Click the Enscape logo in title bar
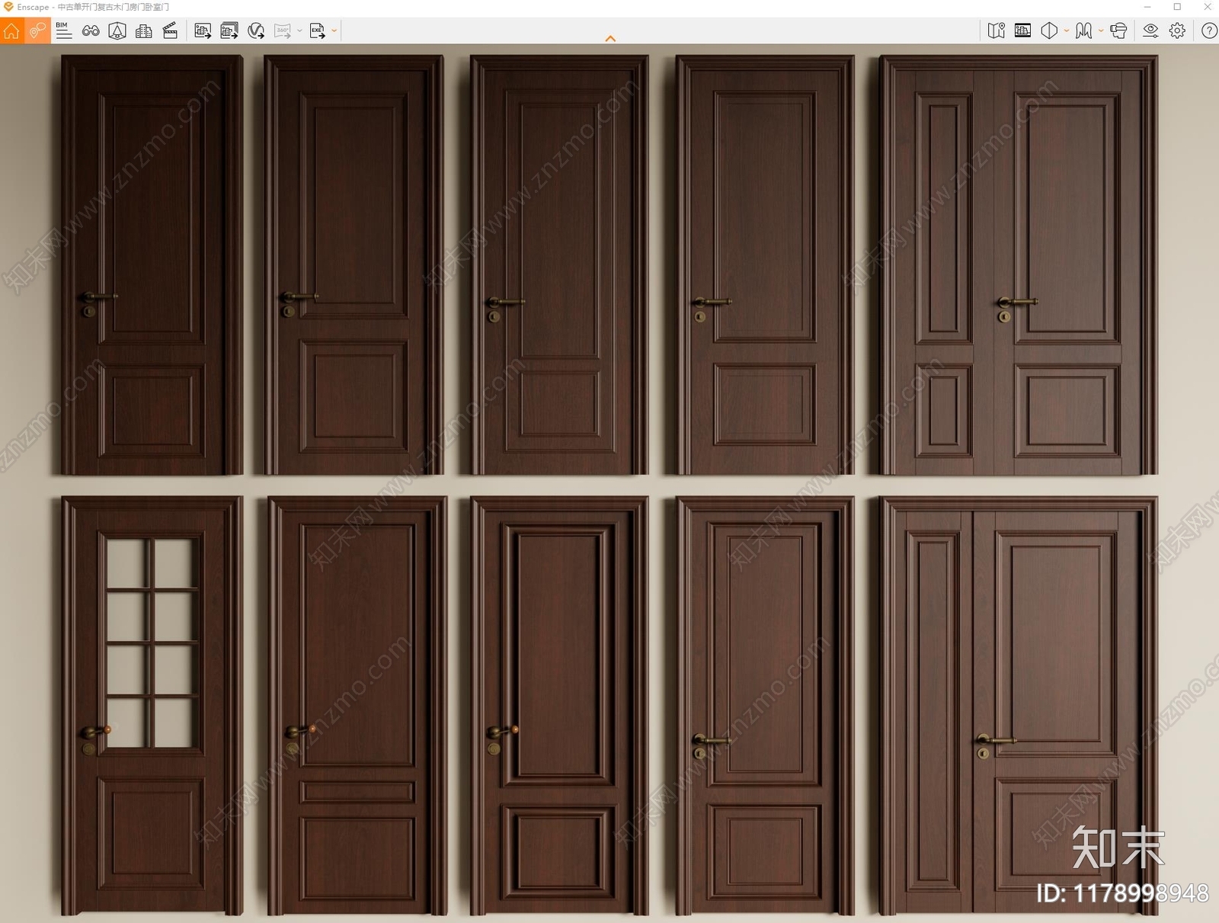1219x923 pixels. pyautogui.click(x=8, y=7)
